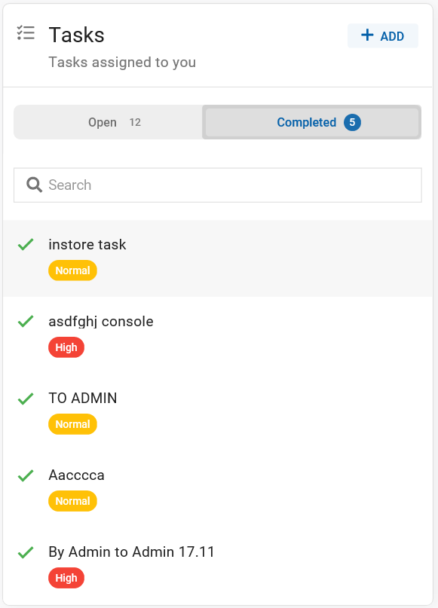Viewport: 438px width, 608px height.
Task: Click the blue 5 count badge
Action: (x=352, y=122)
